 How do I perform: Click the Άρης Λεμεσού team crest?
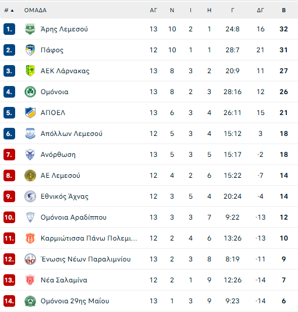coord(30,29)
